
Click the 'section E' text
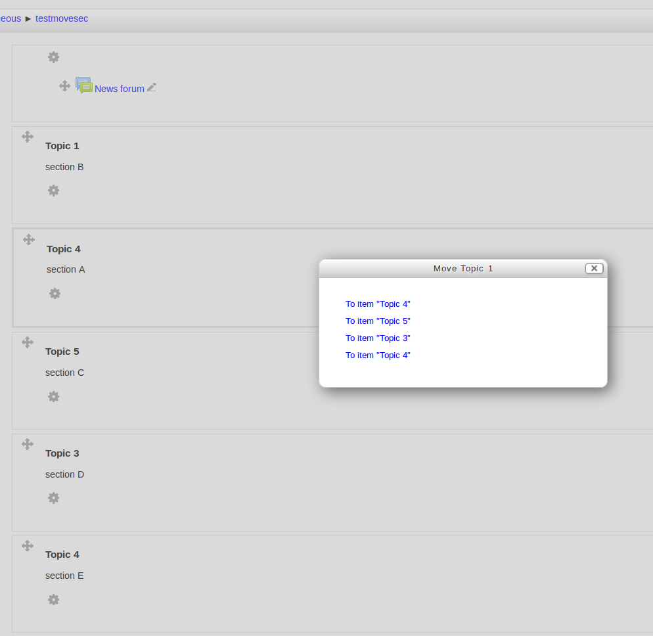pyautogui.click(x=64, y=576)
